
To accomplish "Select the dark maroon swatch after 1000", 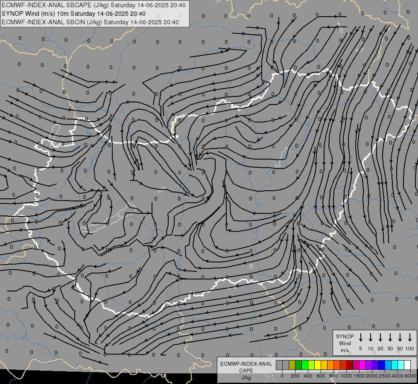I will [350, 365].
